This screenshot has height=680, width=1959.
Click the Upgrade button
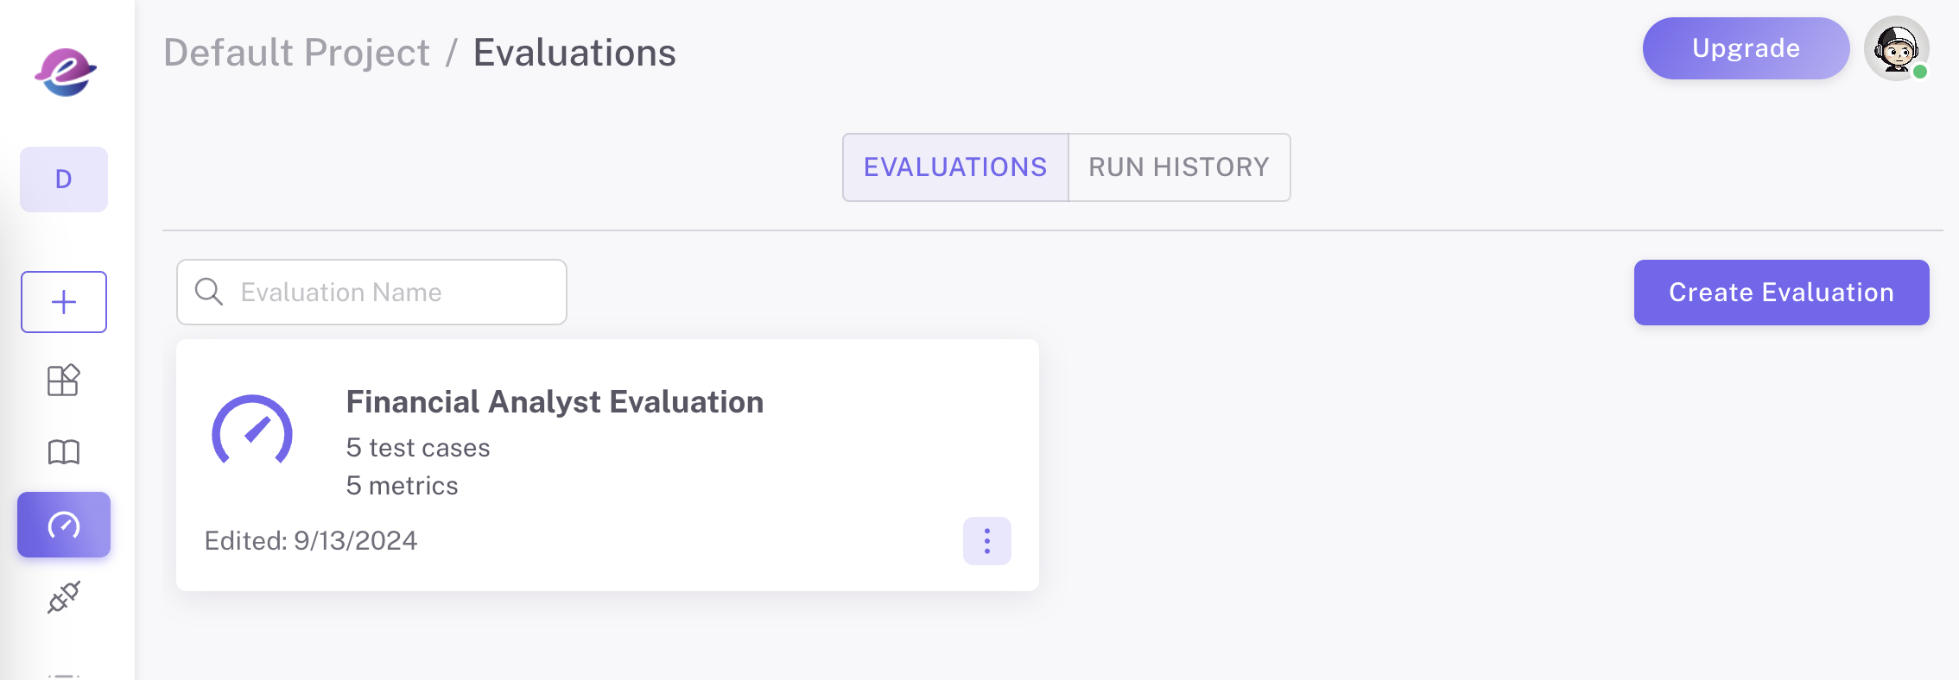1746,48
